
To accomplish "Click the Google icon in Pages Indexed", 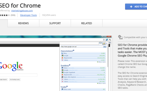I will click(62, 56).
